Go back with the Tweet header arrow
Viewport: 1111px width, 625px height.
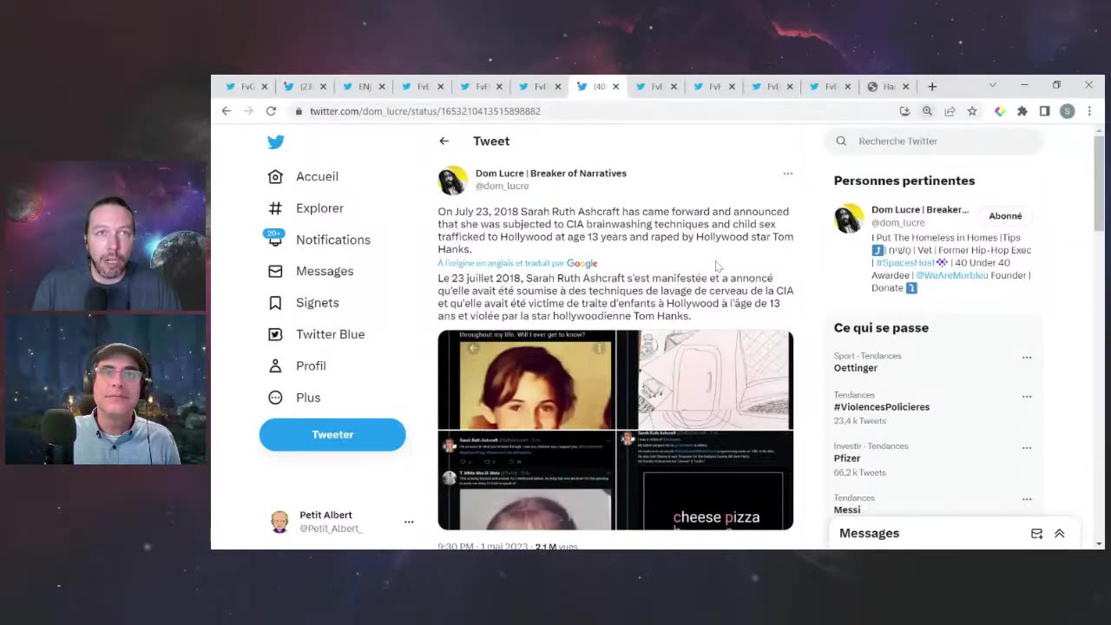click(x=444, y=141)
